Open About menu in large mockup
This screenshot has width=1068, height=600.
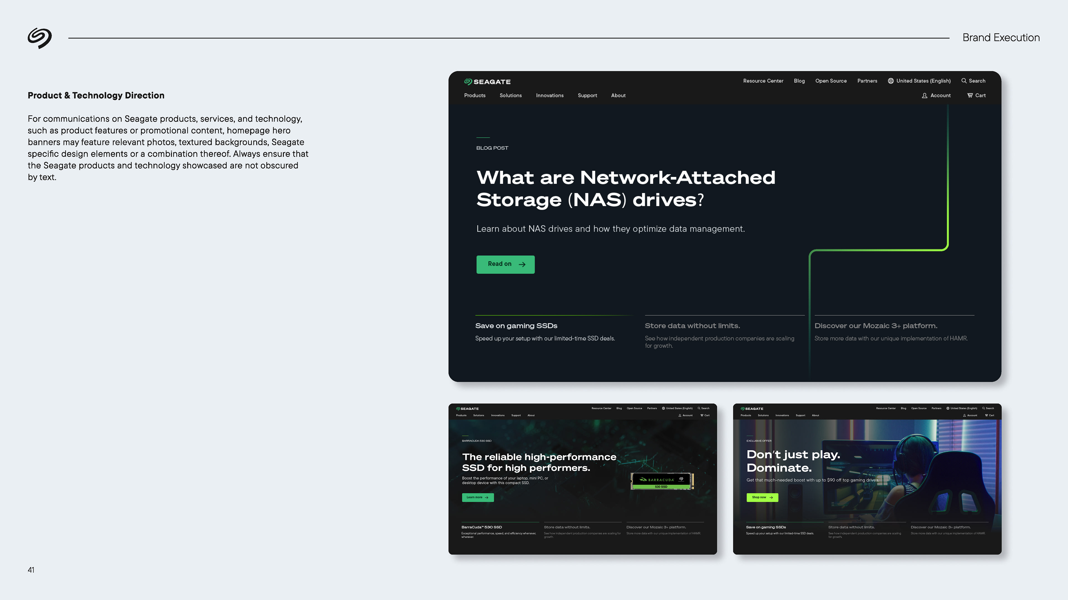[x=618, y=96]
